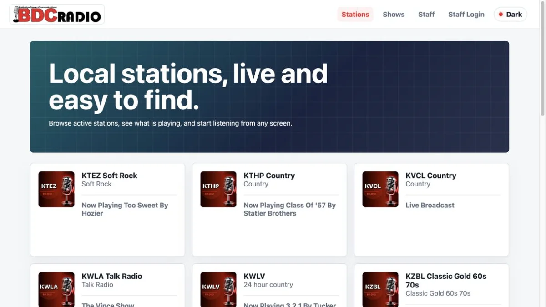Open the KZBL station microphone thumbnail
This screenshot has height=307, width=546.
(x=380, y=289)
